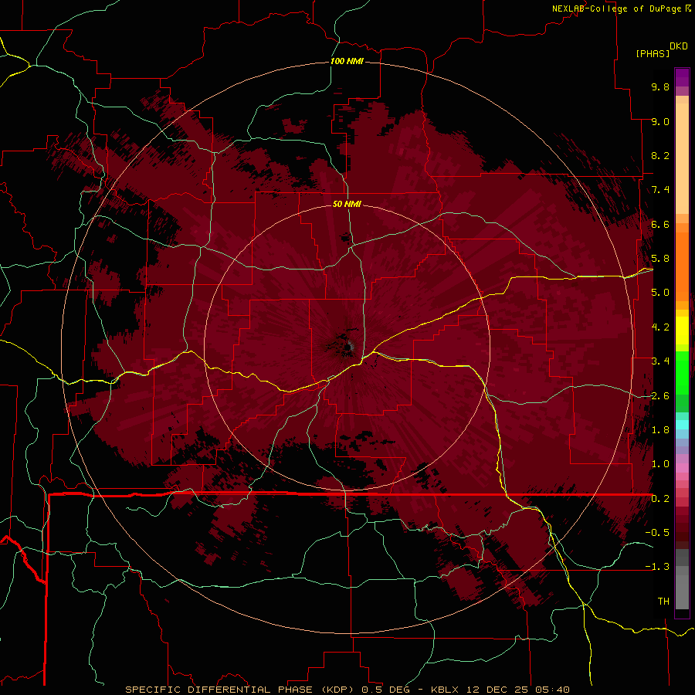Image resolution: width=695 pixels, height=695 pixels.
Task: Click the TH legend label
Action: point(663,602)
